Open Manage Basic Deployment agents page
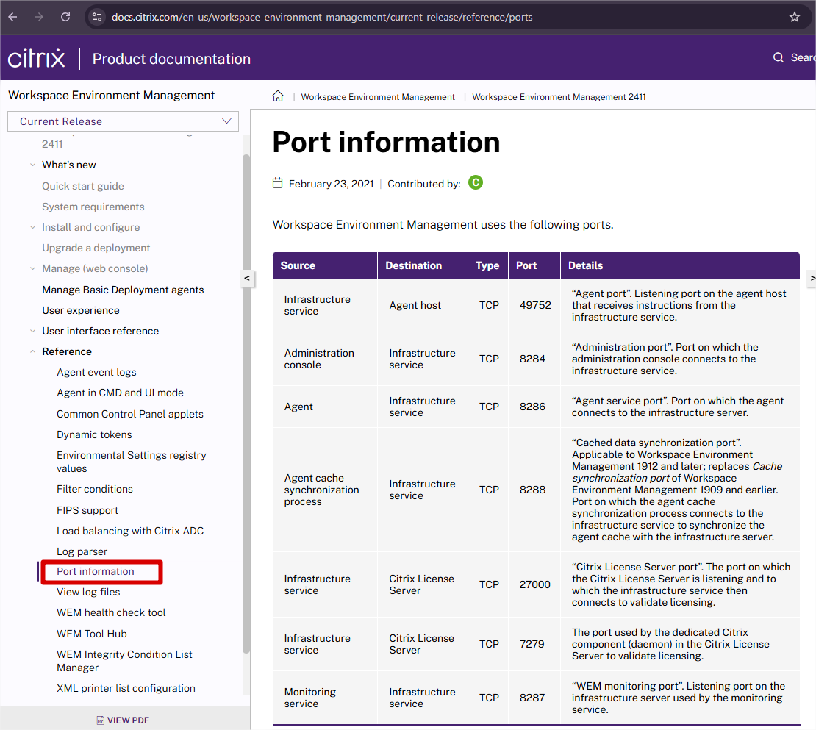The height and width of the screenshot is (730, 816). (123, 290)
